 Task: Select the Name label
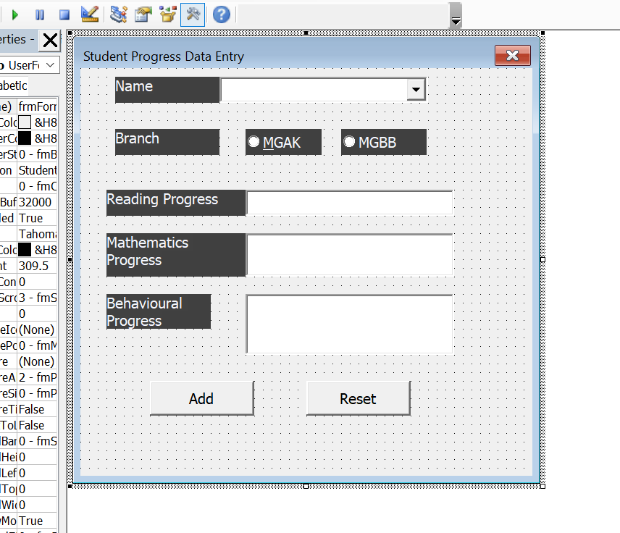point(167,90)
